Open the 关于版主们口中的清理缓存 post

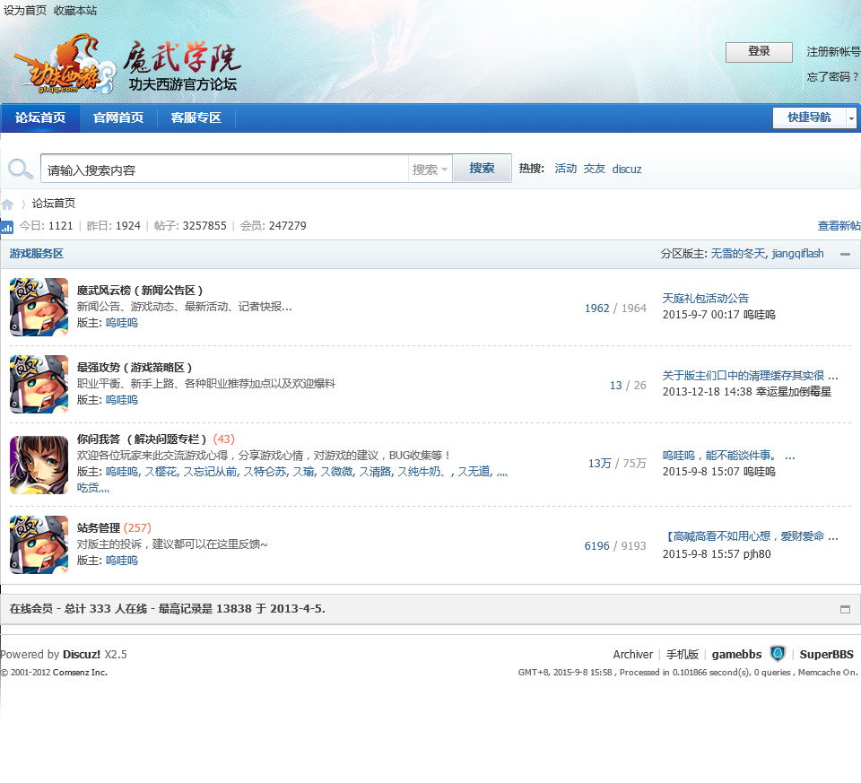(750, 376)
